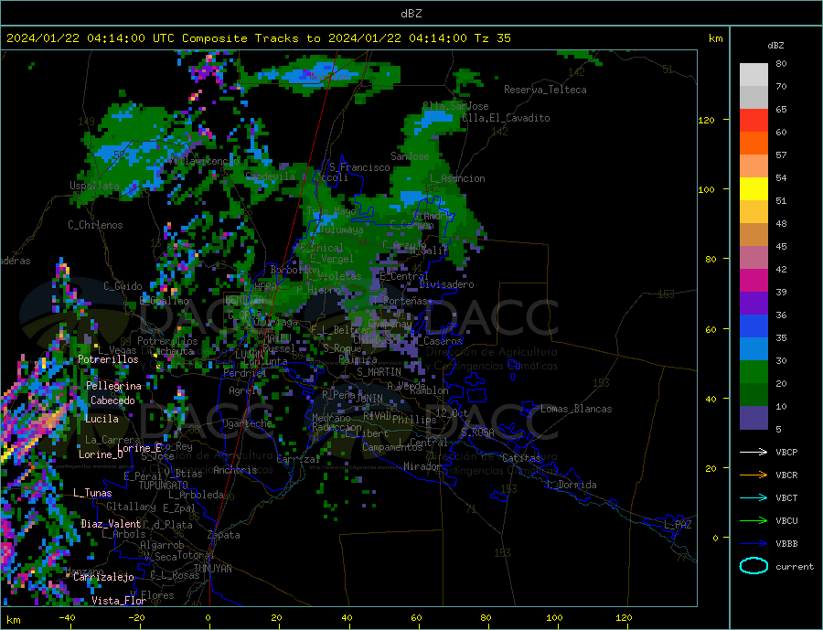The width and height of the screenshot is (823, 630).
Task: Pick the purple 36-39 dBZ color band
Action: coord(754,304)
